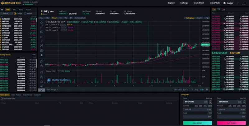249x126 pixels.
Task: Open the favorites star filter in pairs list
Action: pyautogui.click(x=2, y=10)
